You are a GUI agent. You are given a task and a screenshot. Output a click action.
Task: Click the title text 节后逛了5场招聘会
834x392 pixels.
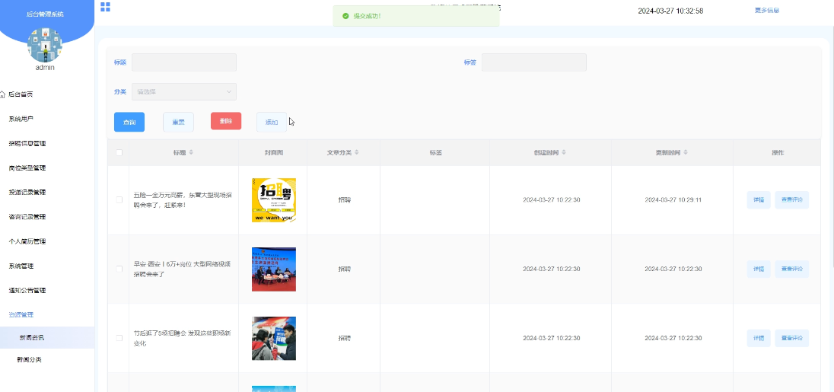pyautogui.click(x=182, y=338)
